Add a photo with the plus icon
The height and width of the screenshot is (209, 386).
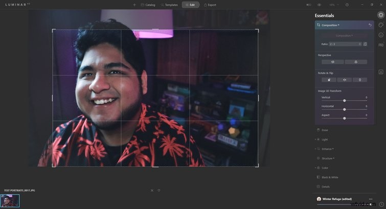pyautogui.click(x=134, y=5)
